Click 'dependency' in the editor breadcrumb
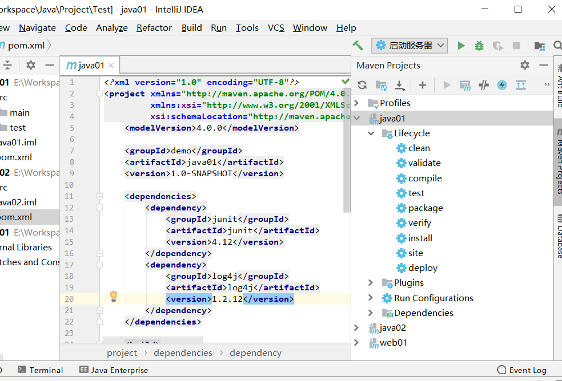Screen dimensions: 562x381 pyautogui.click(x=255, y=353)
